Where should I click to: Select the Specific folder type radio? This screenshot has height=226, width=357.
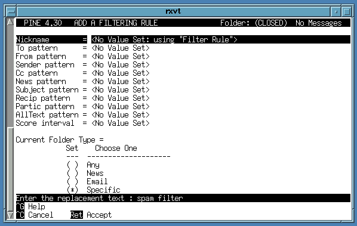click(72, 190)
